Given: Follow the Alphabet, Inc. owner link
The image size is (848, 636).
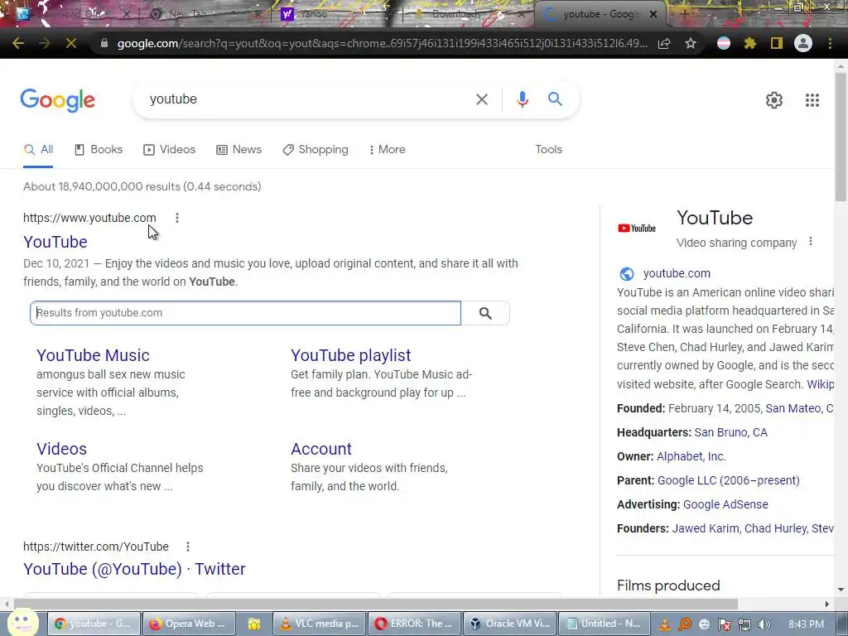Looking at the screenshot, I should (x=691, y=456).
